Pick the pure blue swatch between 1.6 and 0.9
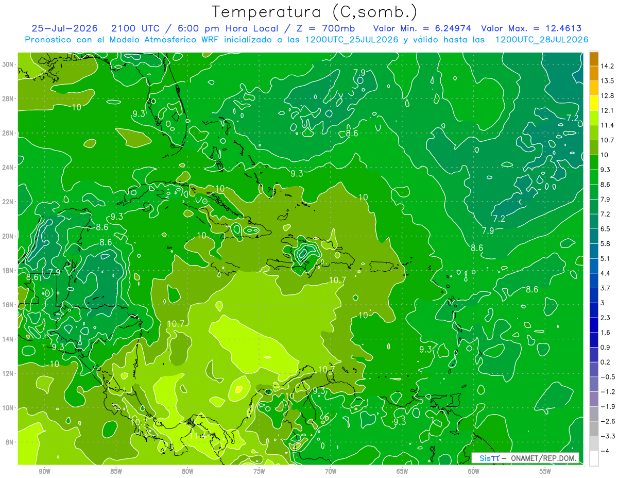 coord(594,340)
